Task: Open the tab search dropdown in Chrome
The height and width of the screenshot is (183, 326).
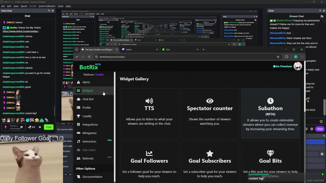Action: point(77,50)
